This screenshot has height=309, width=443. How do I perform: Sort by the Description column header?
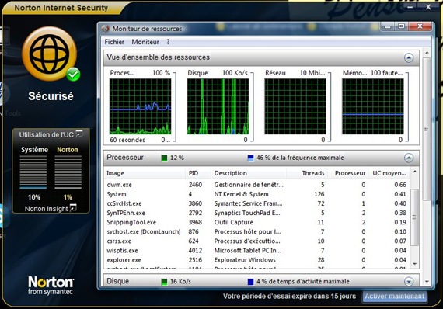[231, 173]
